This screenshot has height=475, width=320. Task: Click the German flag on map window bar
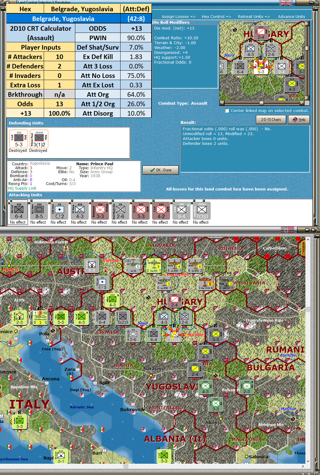[287, 230]
